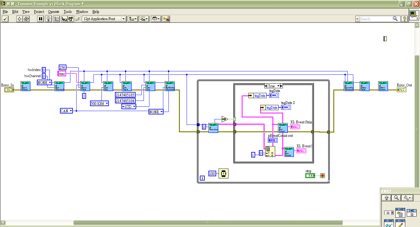Open the Distribute Objects dropdown
The width and height of the screenshot is (420, 227).
[144, 19]
